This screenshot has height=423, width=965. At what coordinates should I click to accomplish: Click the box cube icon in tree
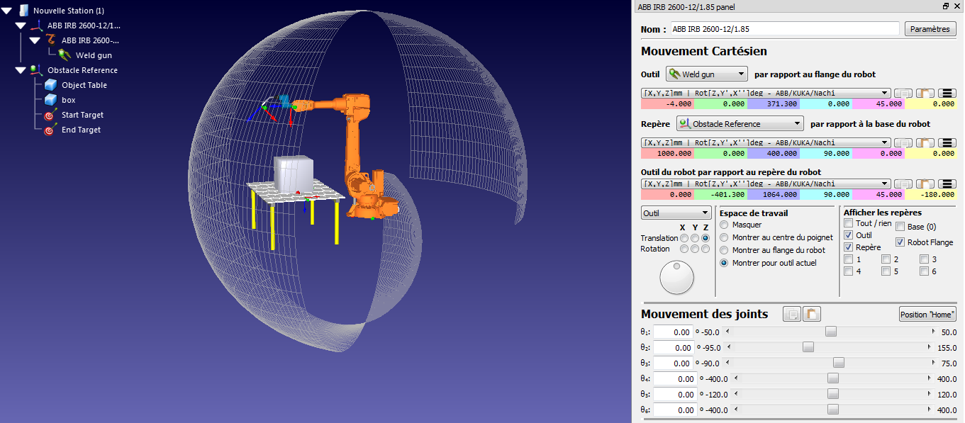(x=50, y=100)
